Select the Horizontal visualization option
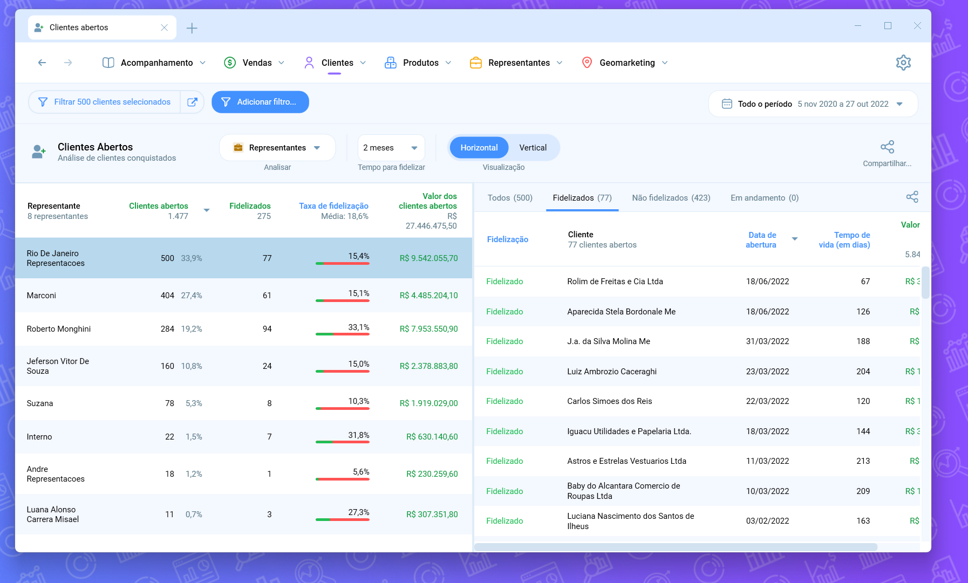Image resolution: width=968 pixels, height=583 pixels. click(x=479, y=148)
